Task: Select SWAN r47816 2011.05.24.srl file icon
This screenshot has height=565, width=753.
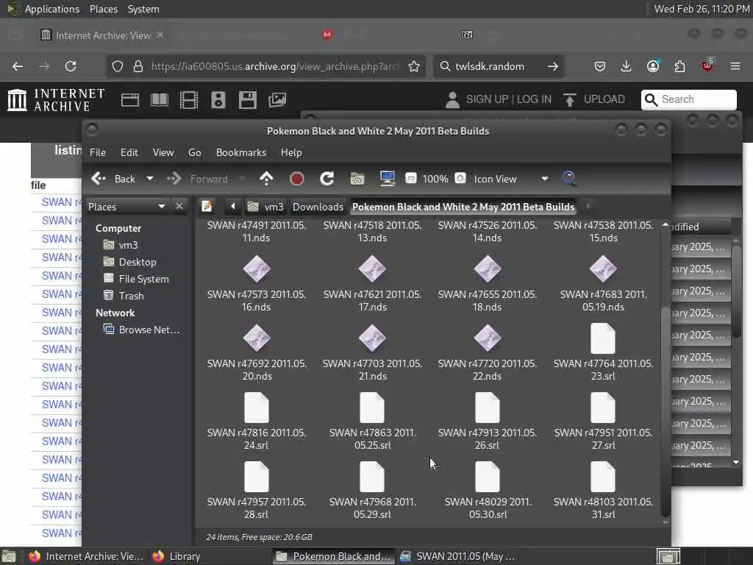Action: (x=257, y=408)
